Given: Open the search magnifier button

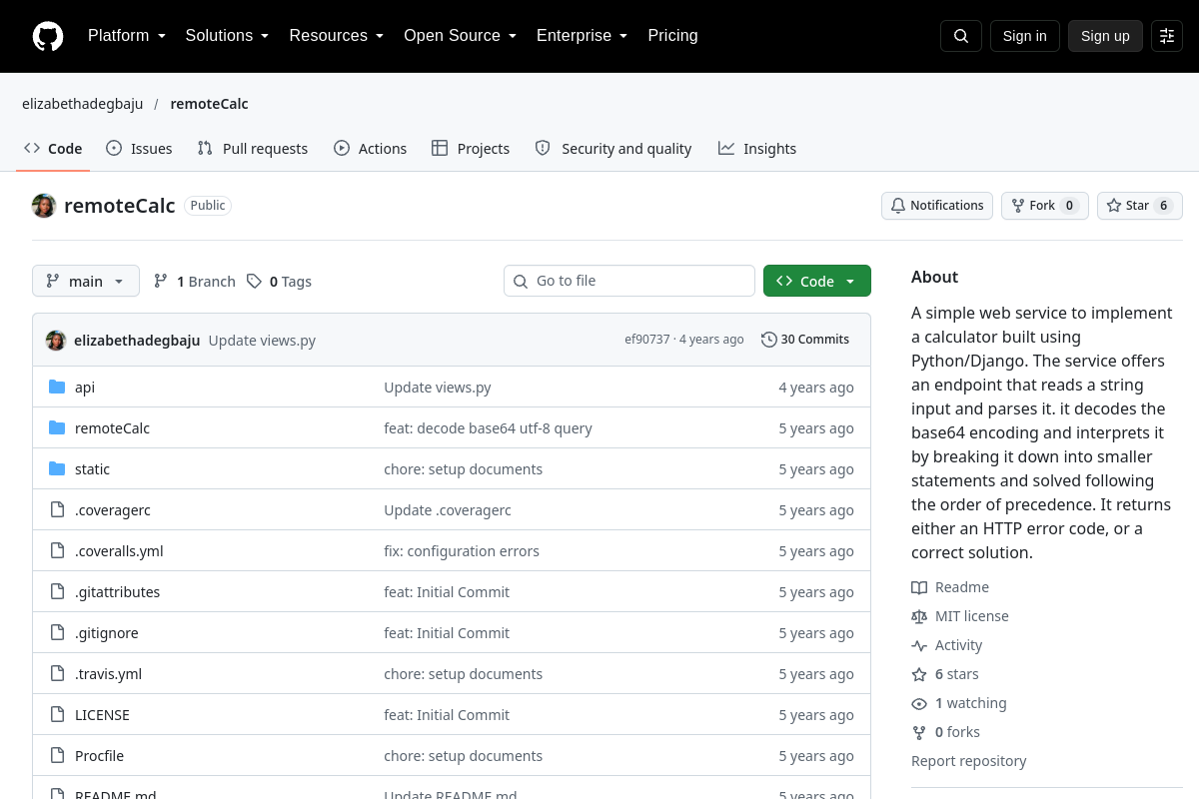Looking at the screenshot, I should click(x=961, y=36).
